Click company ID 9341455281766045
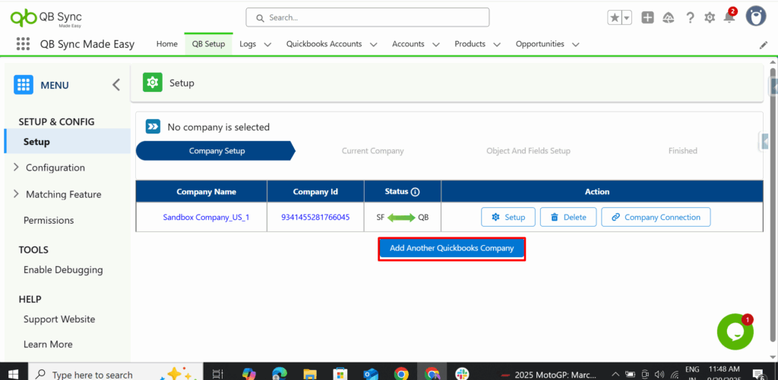This screenshot has height=380, width=778. point(315,217)
